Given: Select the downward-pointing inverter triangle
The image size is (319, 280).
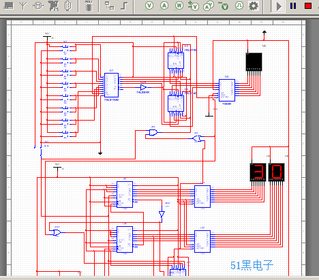Looking at the screenshot, I should [162, 214].
